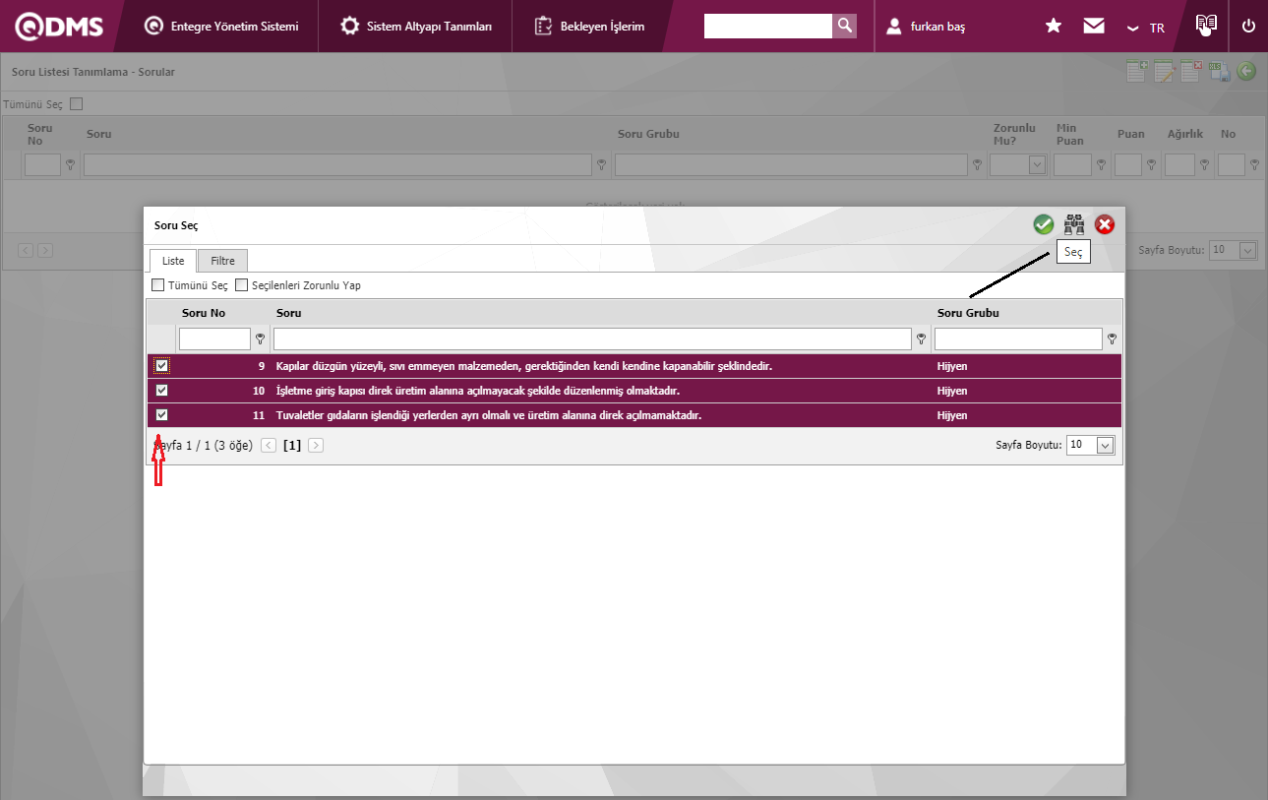Viewport: 1268px width, 800px height.
Task: Toggle Tümünü Seç checkbox on background Sorular page
Action: click(x=77, y=103)
